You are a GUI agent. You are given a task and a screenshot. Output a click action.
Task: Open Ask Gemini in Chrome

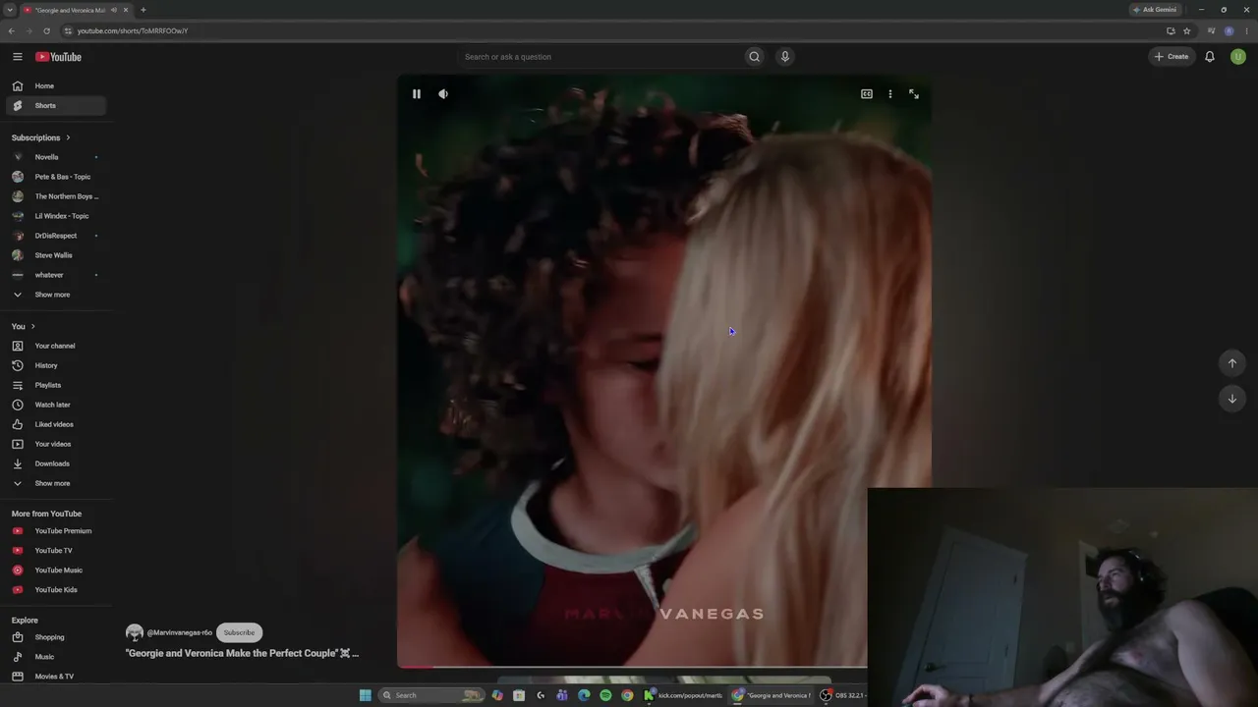pos(1154,10)
